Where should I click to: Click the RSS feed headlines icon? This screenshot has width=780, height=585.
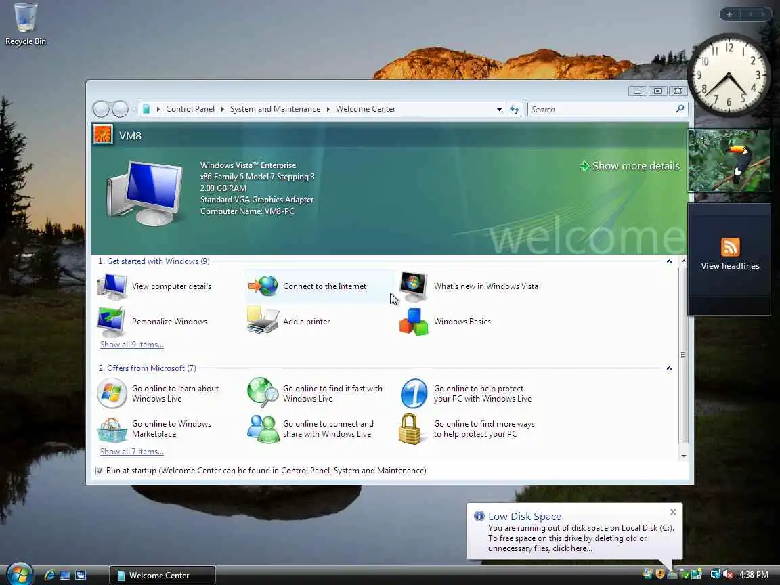pos(731,247)
